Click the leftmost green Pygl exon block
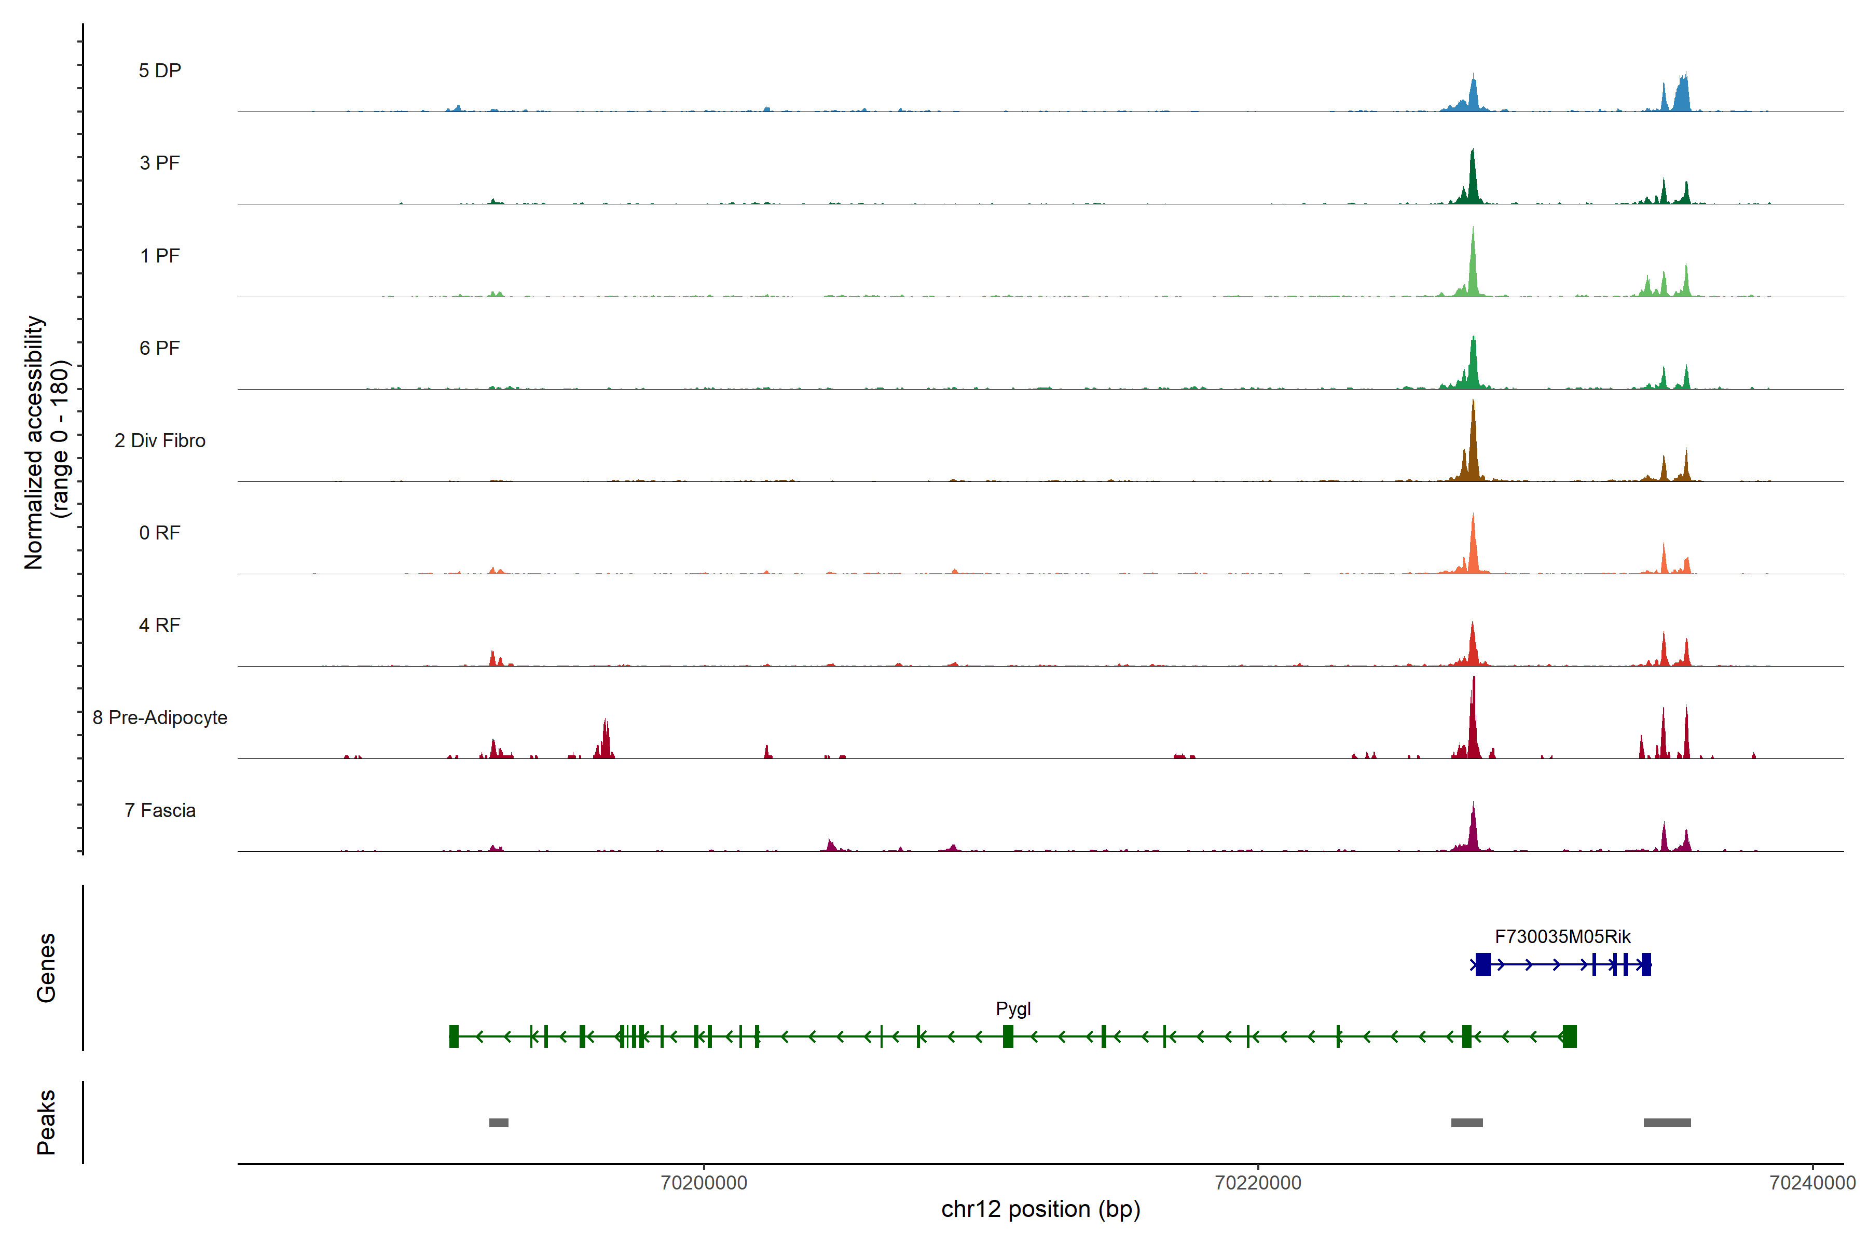Image resolution: width=1868 pixels, height=1245 pixels. tap(454, 1036)
